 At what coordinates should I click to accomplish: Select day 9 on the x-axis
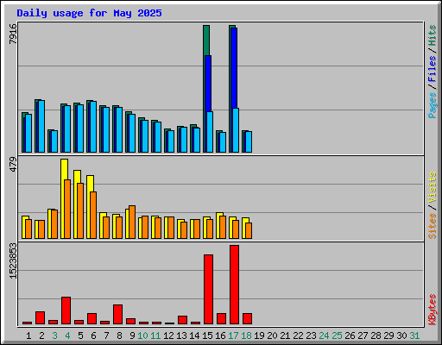132,336
